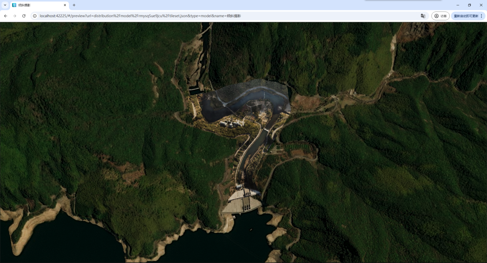487x263 pixels.
Task: Expand the tab search dropdown
Action: 5,5
